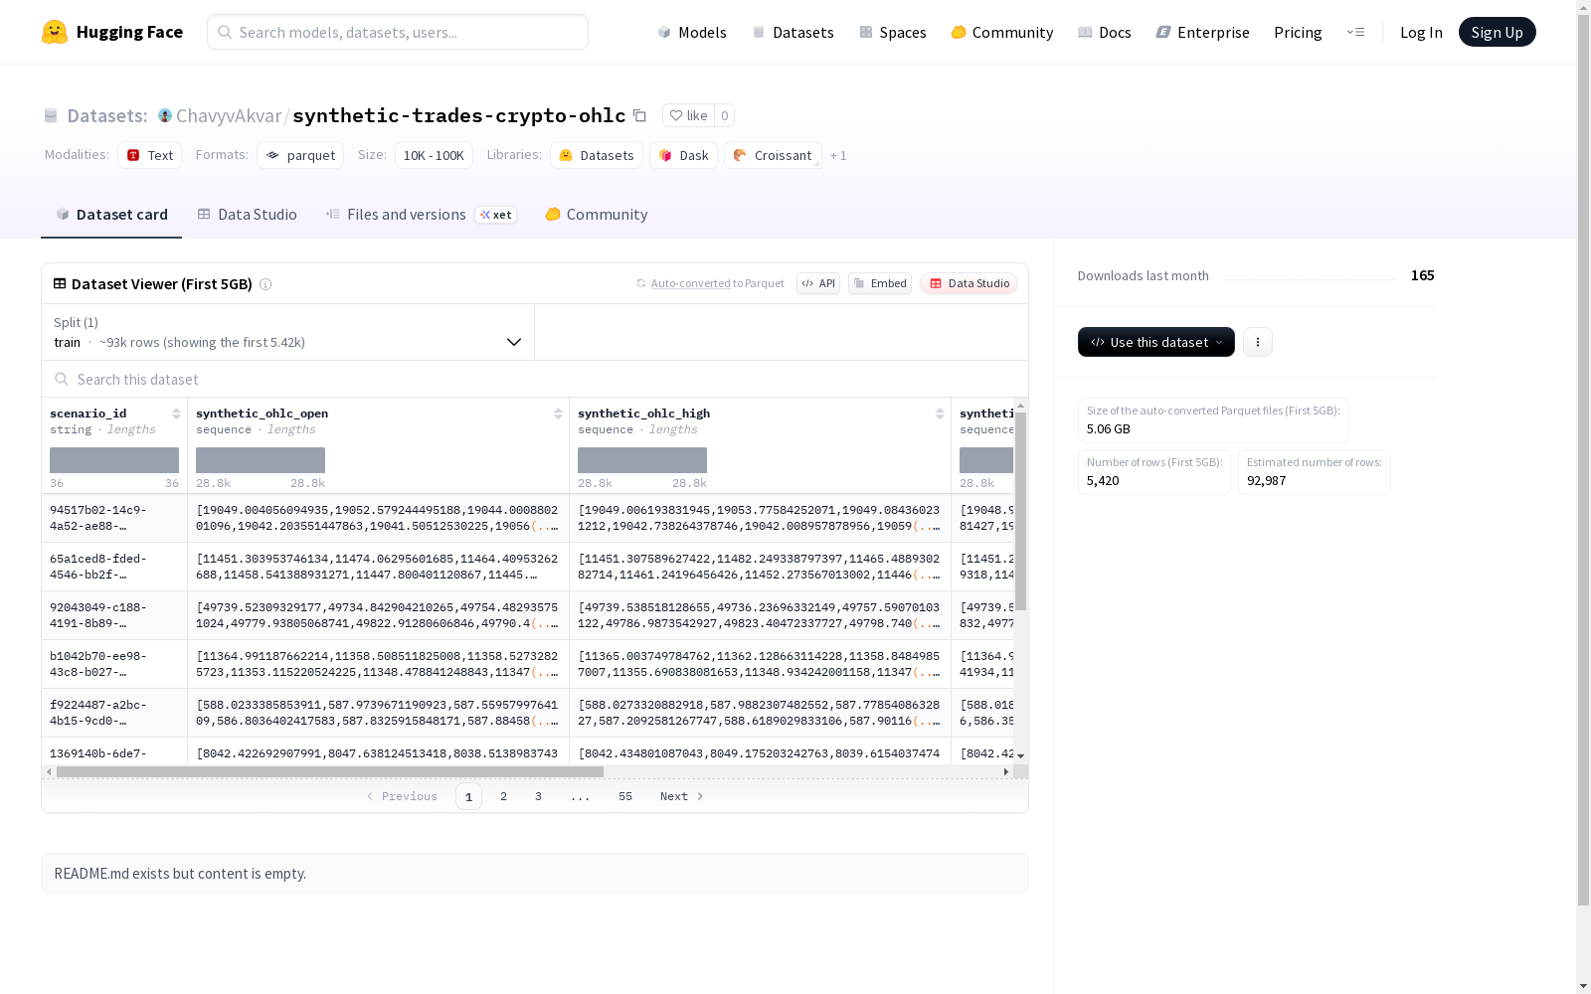Expand the train split dropdown

288,332
